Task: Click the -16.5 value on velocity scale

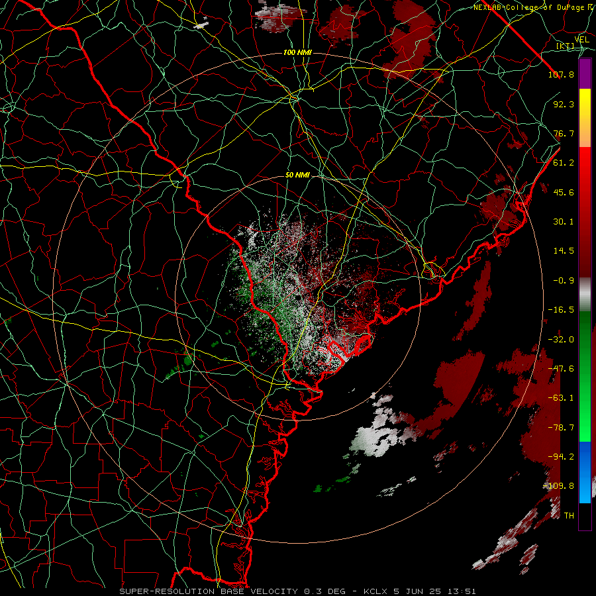Action: pyautogui.click(x=561, y=310)
